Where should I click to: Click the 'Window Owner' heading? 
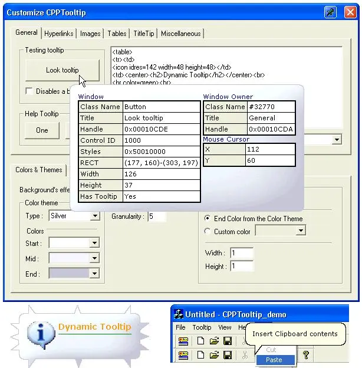click(x=228, y=97)
